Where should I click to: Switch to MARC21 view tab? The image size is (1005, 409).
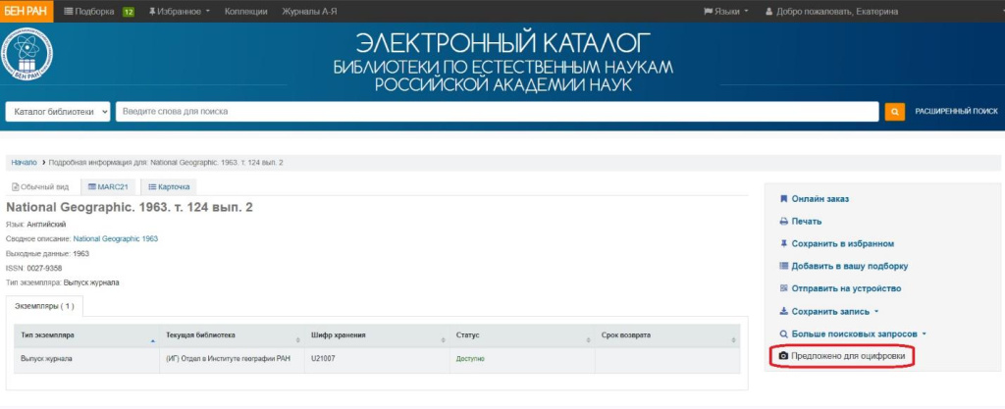(x=108, y=187)
